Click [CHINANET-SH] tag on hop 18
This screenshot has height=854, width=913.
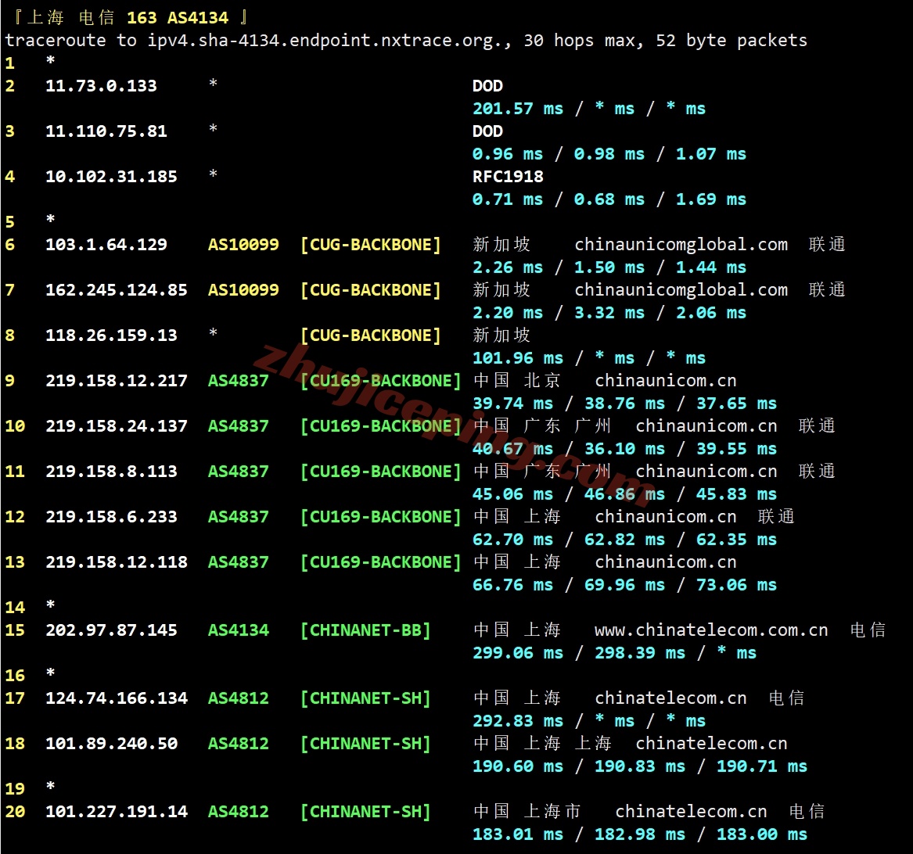(365, 744)
